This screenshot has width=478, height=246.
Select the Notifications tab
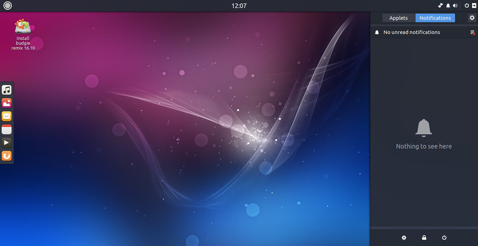click(435, 18)
